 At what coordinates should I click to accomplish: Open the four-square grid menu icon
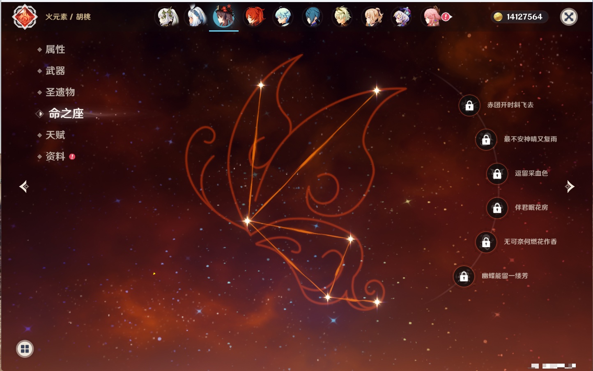click(x=25, y=349)
